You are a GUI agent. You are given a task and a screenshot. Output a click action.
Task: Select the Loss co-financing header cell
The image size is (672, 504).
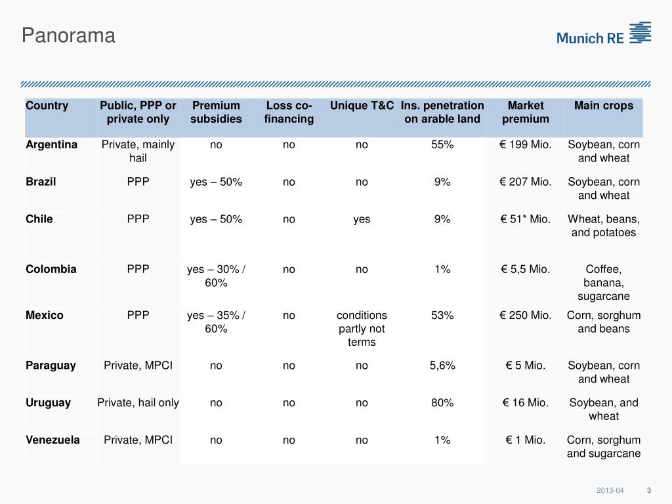pos(289,112)
